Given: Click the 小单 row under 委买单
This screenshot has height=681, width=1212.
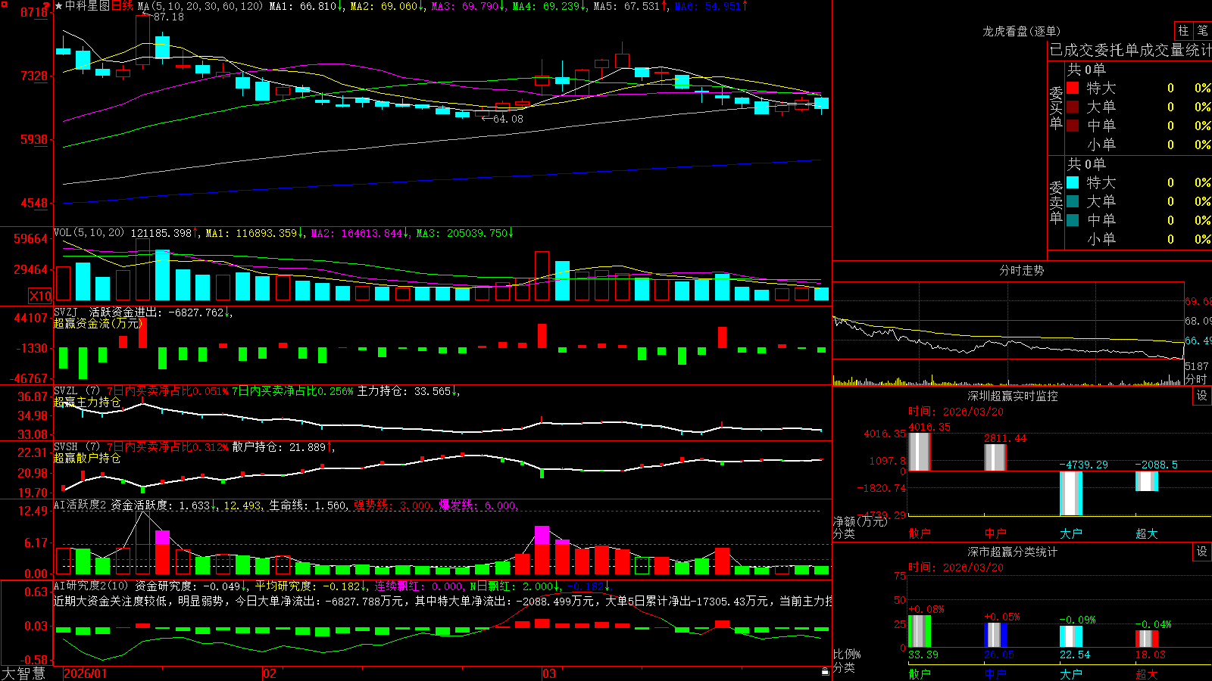Looking at the screenshot, I should coord(1139,145).
